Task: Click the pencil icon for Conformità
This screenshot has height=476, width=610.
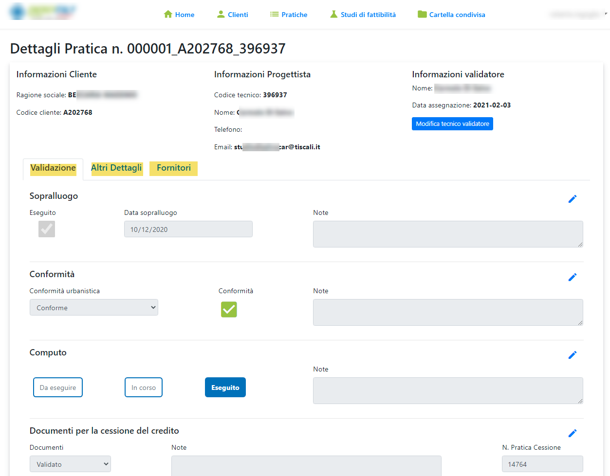Action: coord(573,277)
